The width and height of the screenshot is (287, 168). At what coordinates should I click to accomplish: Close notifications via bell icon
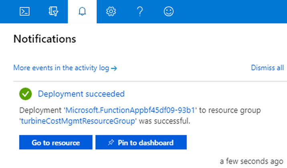click(x=82, y=11)
